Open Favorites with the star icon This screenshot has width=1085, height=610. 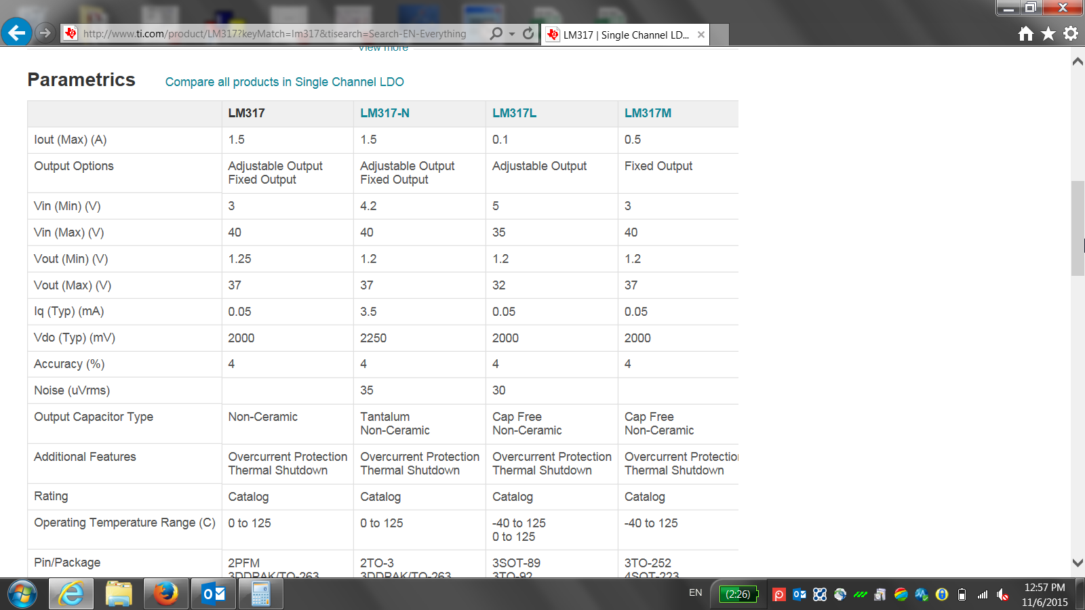tap(1048, 33)
